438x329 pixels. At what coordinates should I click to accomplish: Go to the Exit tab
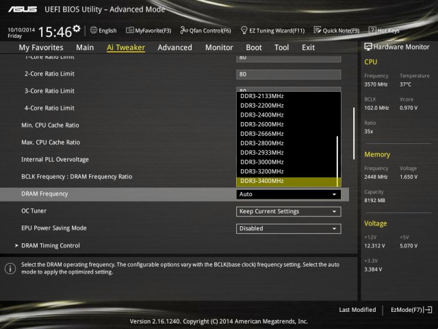(308, 47)
